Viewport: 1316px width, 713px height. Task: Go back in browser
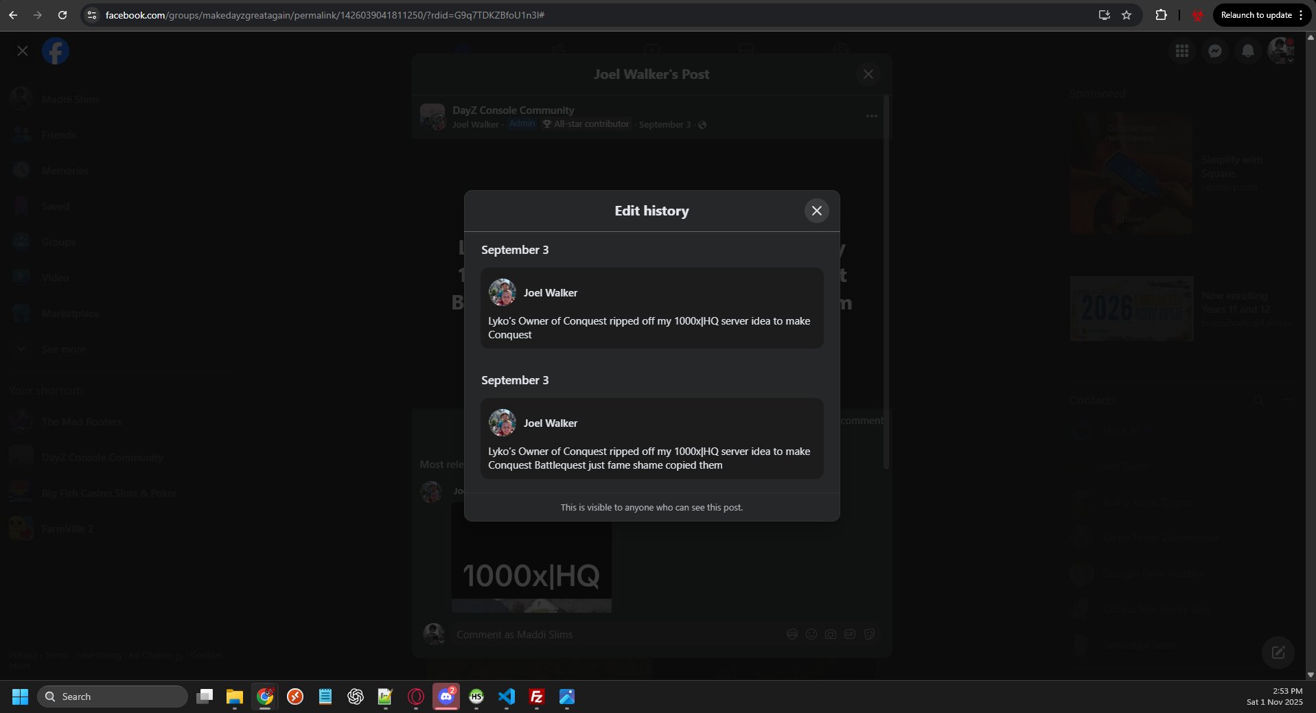coord(14,15)
